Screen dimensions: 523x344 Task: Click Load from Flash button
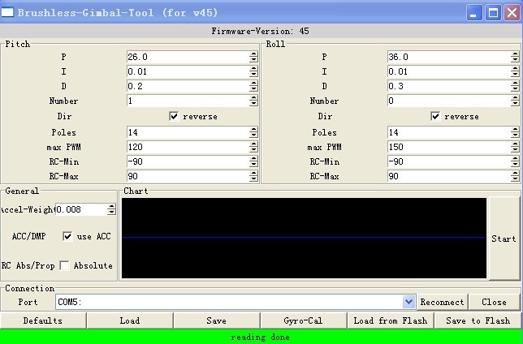click(x=391, y=320)
